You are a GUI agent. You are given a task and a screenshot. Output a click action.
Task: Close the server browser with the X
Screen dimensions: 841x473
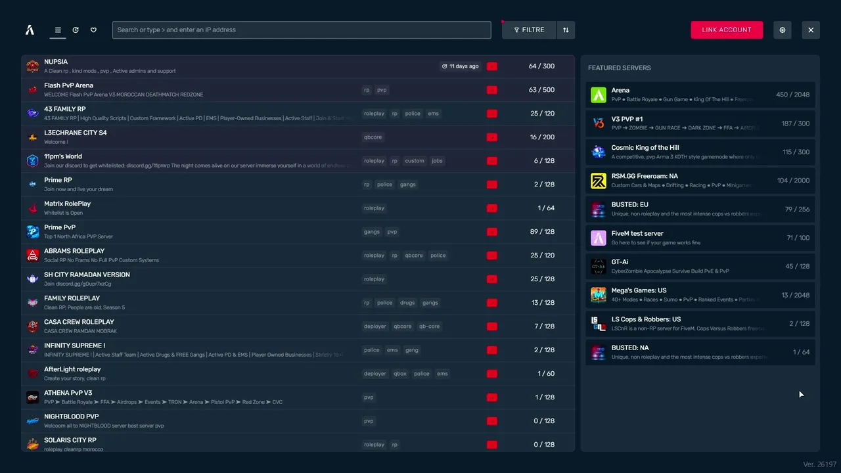click(811, 30)
